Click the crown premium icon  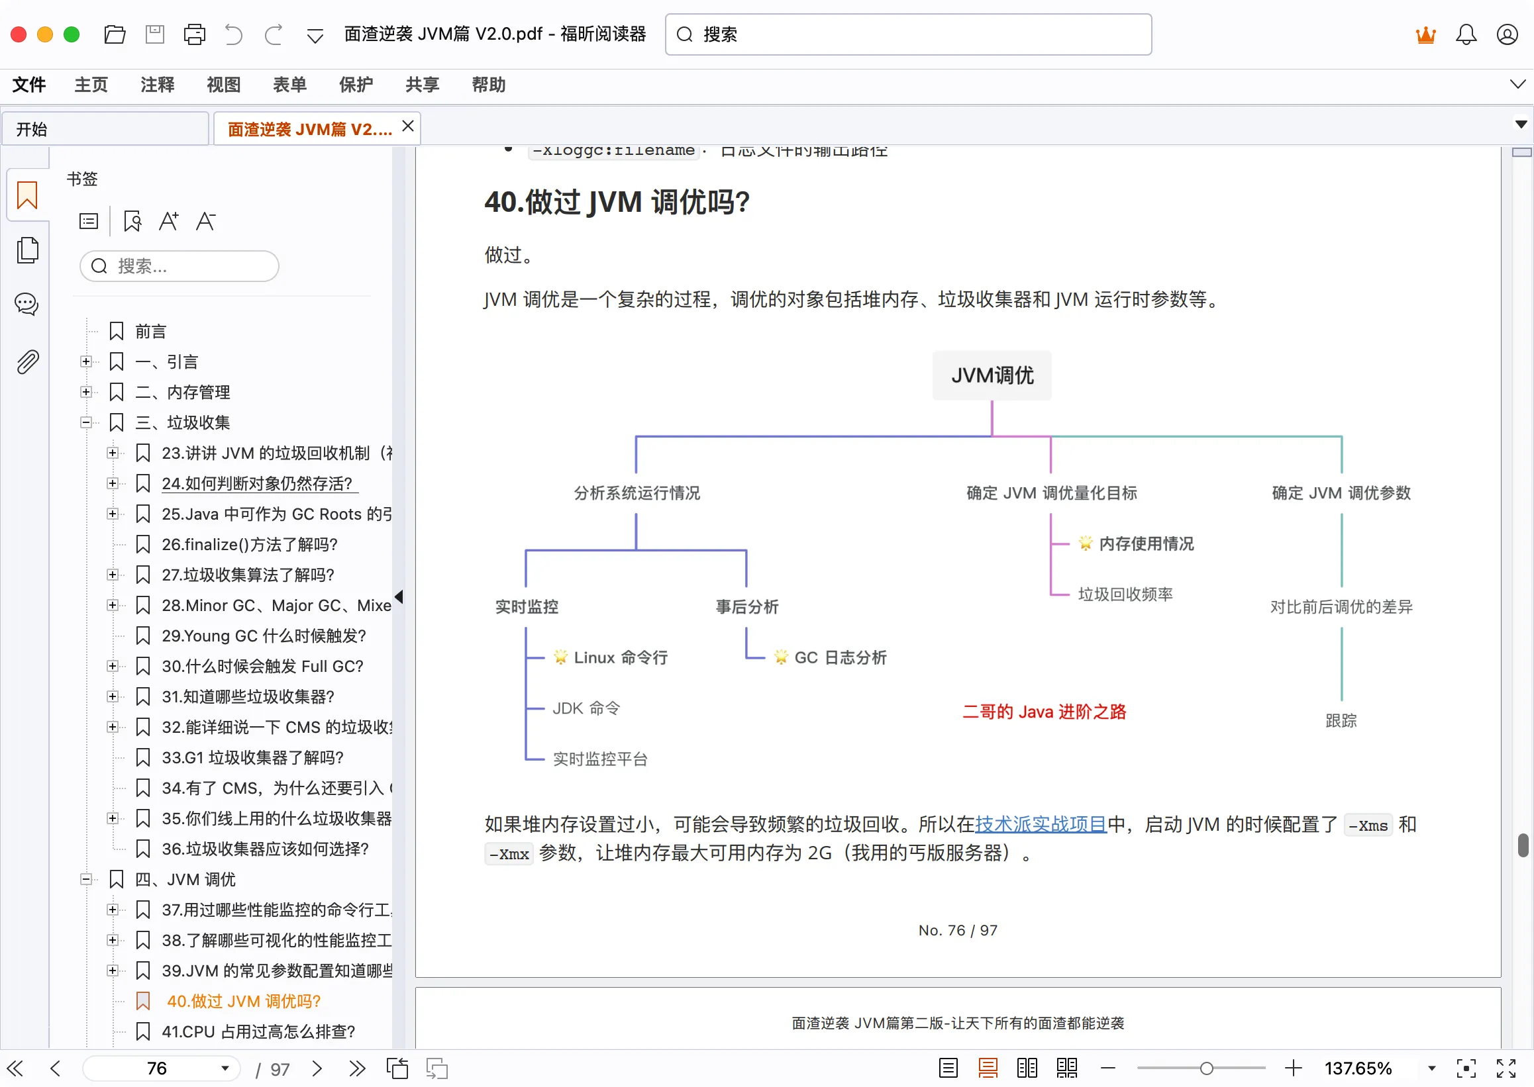pyautogui.click(x=1425, y=34)
